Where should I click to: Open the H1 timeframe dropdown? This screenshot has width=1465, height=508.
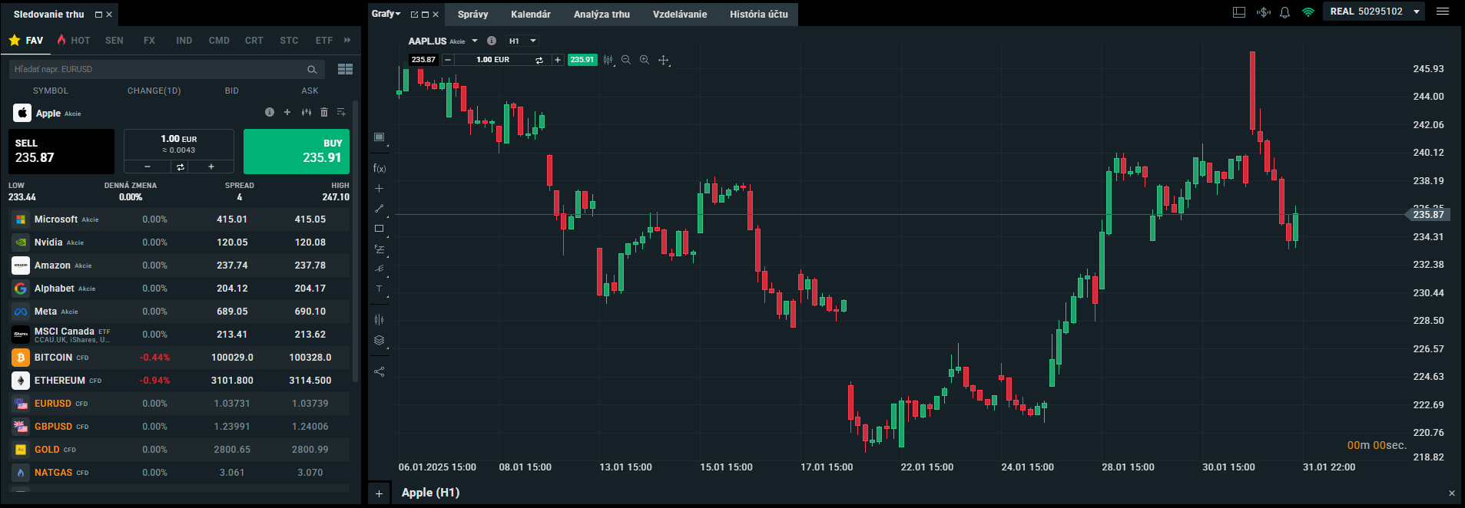coord(522,41)
